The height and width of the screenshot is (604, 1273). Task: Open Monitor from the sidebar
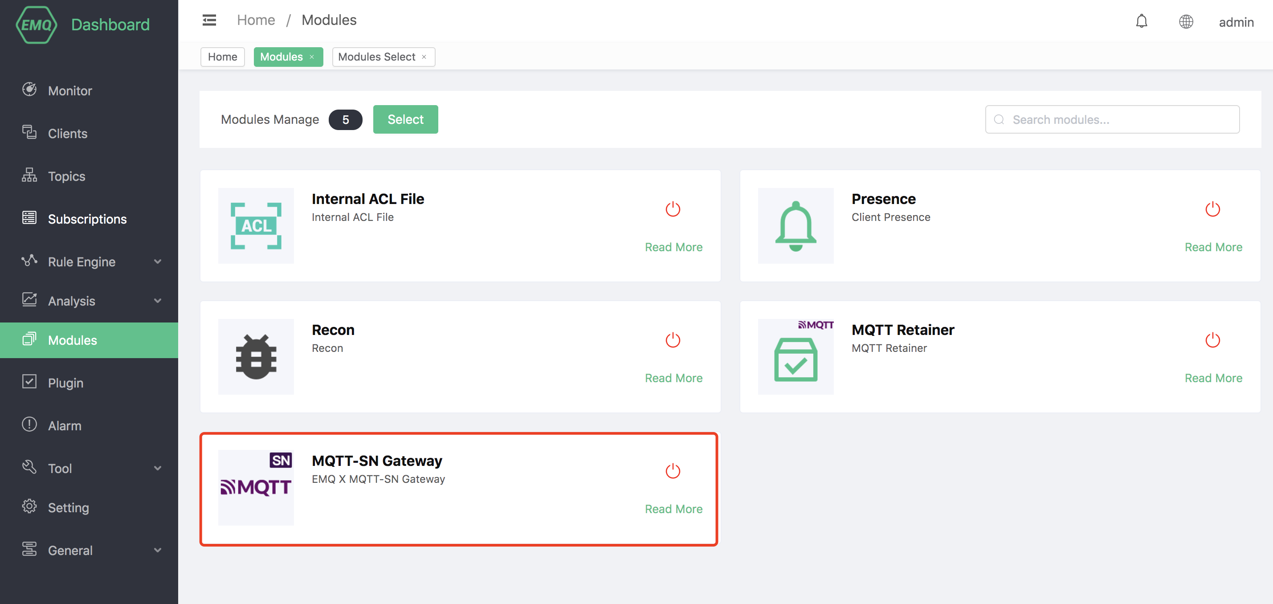click(x=89, y=90)
